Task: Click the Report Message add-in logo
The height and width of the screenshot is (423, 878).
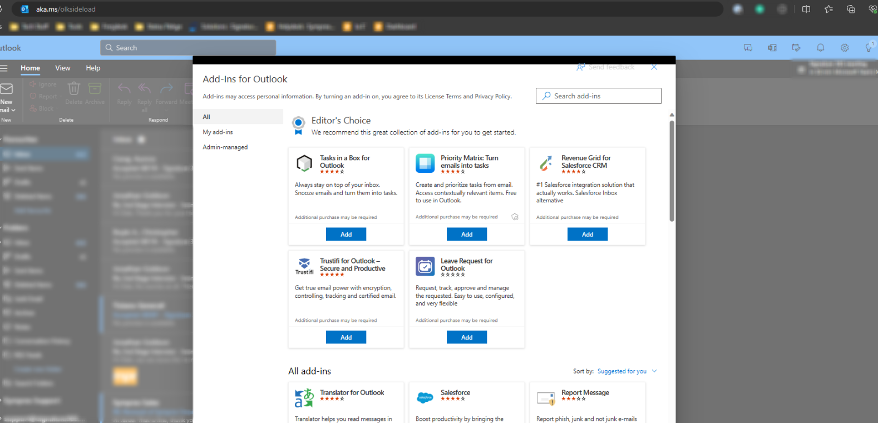Action: (x=546, y=398)
